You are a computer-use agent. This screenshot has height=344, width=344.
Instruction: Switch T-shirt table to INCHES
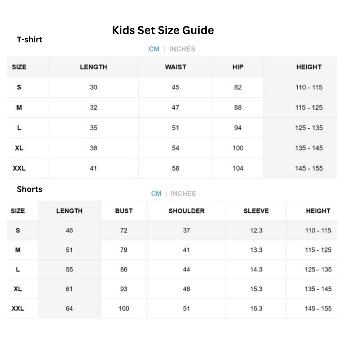click(x=182, y=49)
